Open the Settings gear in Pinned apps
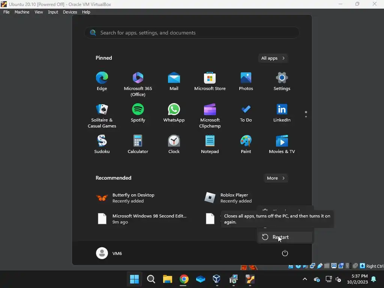The height and width of the screenshot is (288, 384). [282, 81]
